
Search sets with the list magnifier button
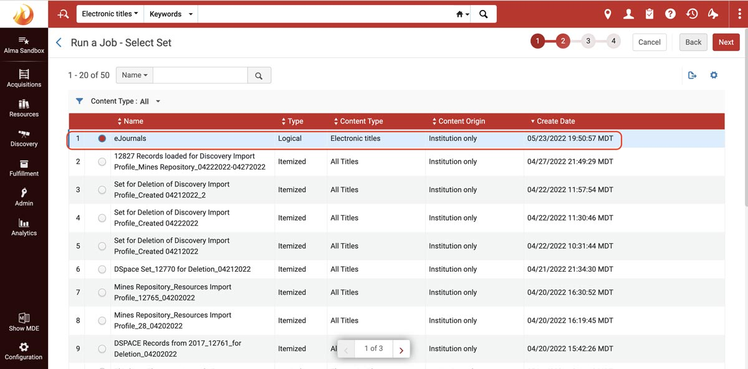259,75
